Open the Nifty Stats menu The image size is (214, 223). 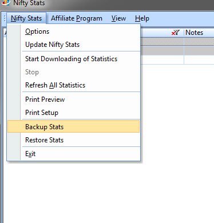26,18
